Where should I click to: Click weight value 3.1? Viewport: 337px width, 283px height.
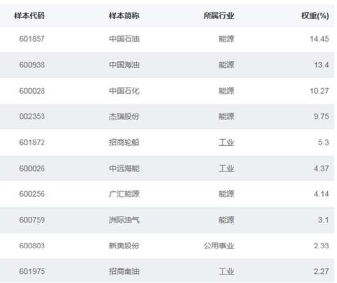[x=324, y=220]
